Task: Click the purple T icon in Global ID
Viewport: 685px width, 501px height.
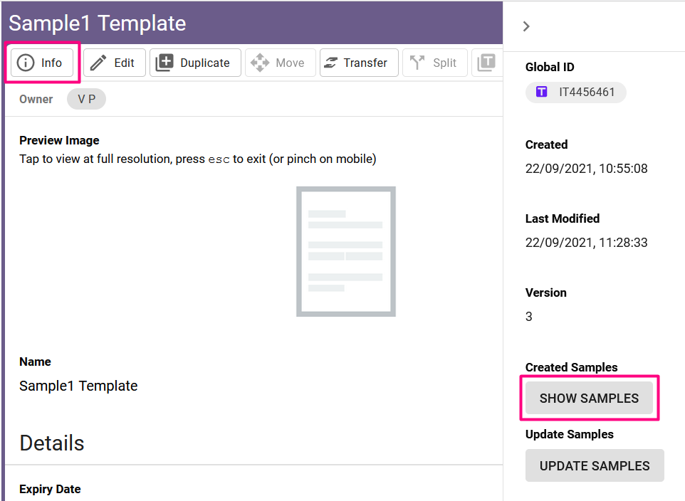Action: click(542, 92)
